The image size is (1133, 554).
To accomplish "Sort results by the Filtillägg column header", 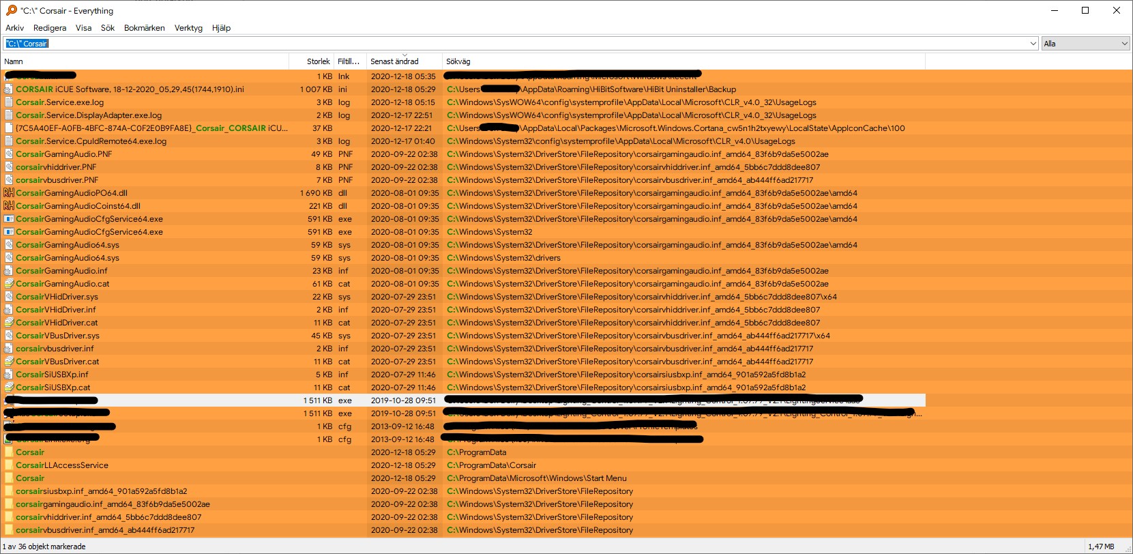I will coord(350,61).
